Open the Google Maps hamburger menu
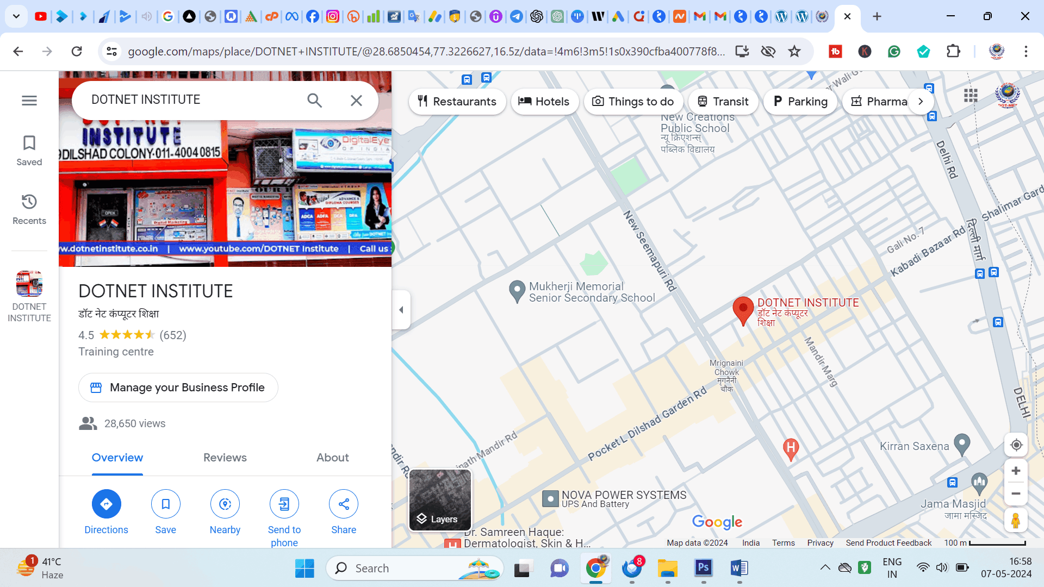The width and height of the screenshot is (1044, 587). [x=29, y=101]
